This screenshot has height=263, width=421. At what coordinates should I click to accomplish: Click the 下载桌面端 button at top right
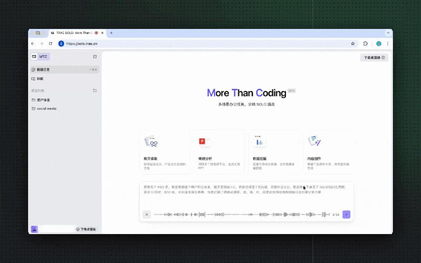374,57
